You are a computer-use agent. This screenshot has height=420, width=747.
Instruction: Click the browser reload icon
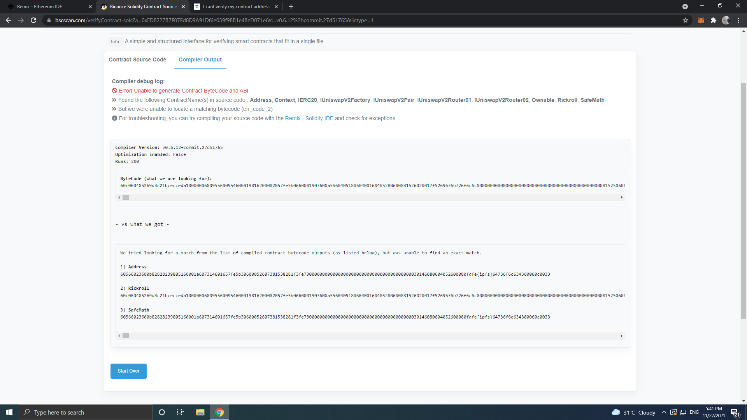pos(33,20)
